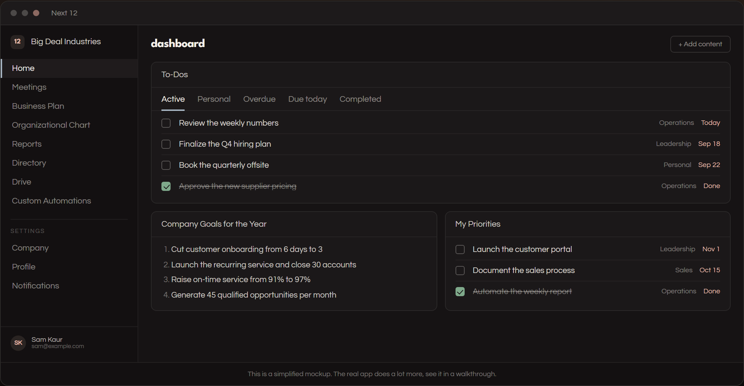
Task: Uncheck the Automate the weekly report checkbox
Action: click(x=460, y=292)
